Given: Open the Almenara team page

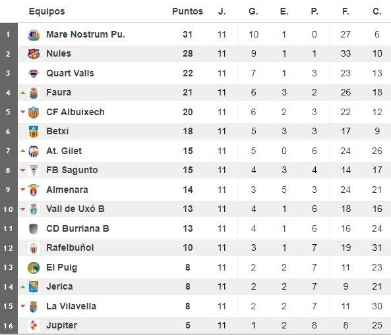Looking at the screenshot, I should point(67,190).
